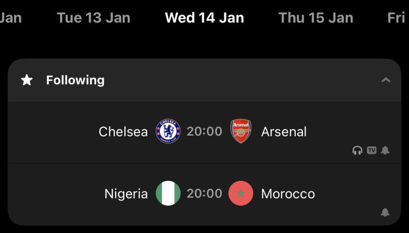Set a match reminder for Chelsea vs Arsenal
The image size is (409, 233).
coord(385,150)
